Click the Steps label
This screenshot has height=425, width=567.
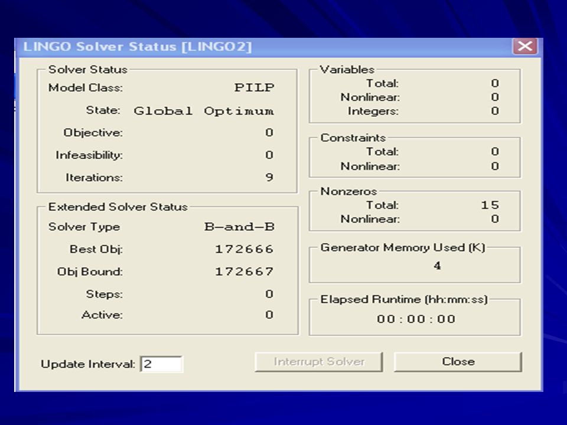tap(104, 294)
